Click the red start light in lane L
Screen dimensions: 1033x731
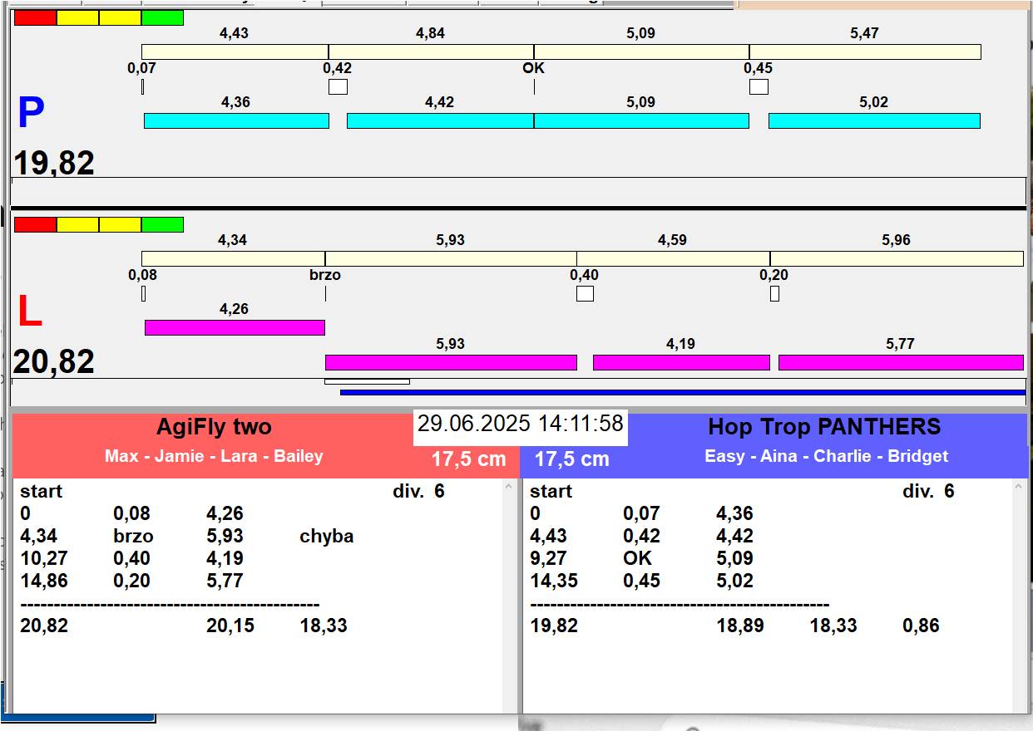click(35, 224)
